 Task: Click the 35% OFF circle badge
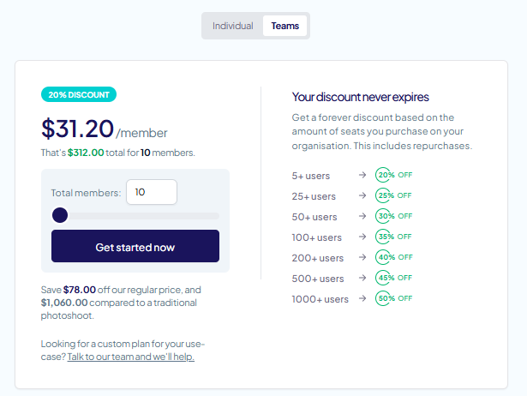coord(385,237)
